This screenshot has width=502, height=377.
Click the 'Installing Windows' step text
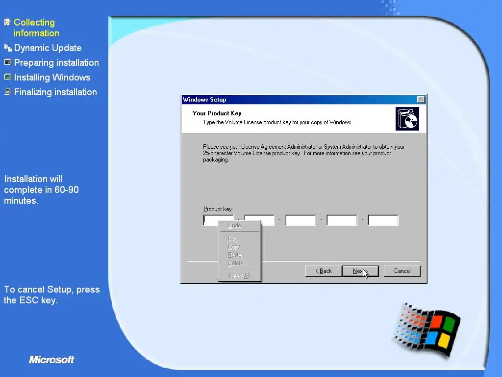coord(52,77)
